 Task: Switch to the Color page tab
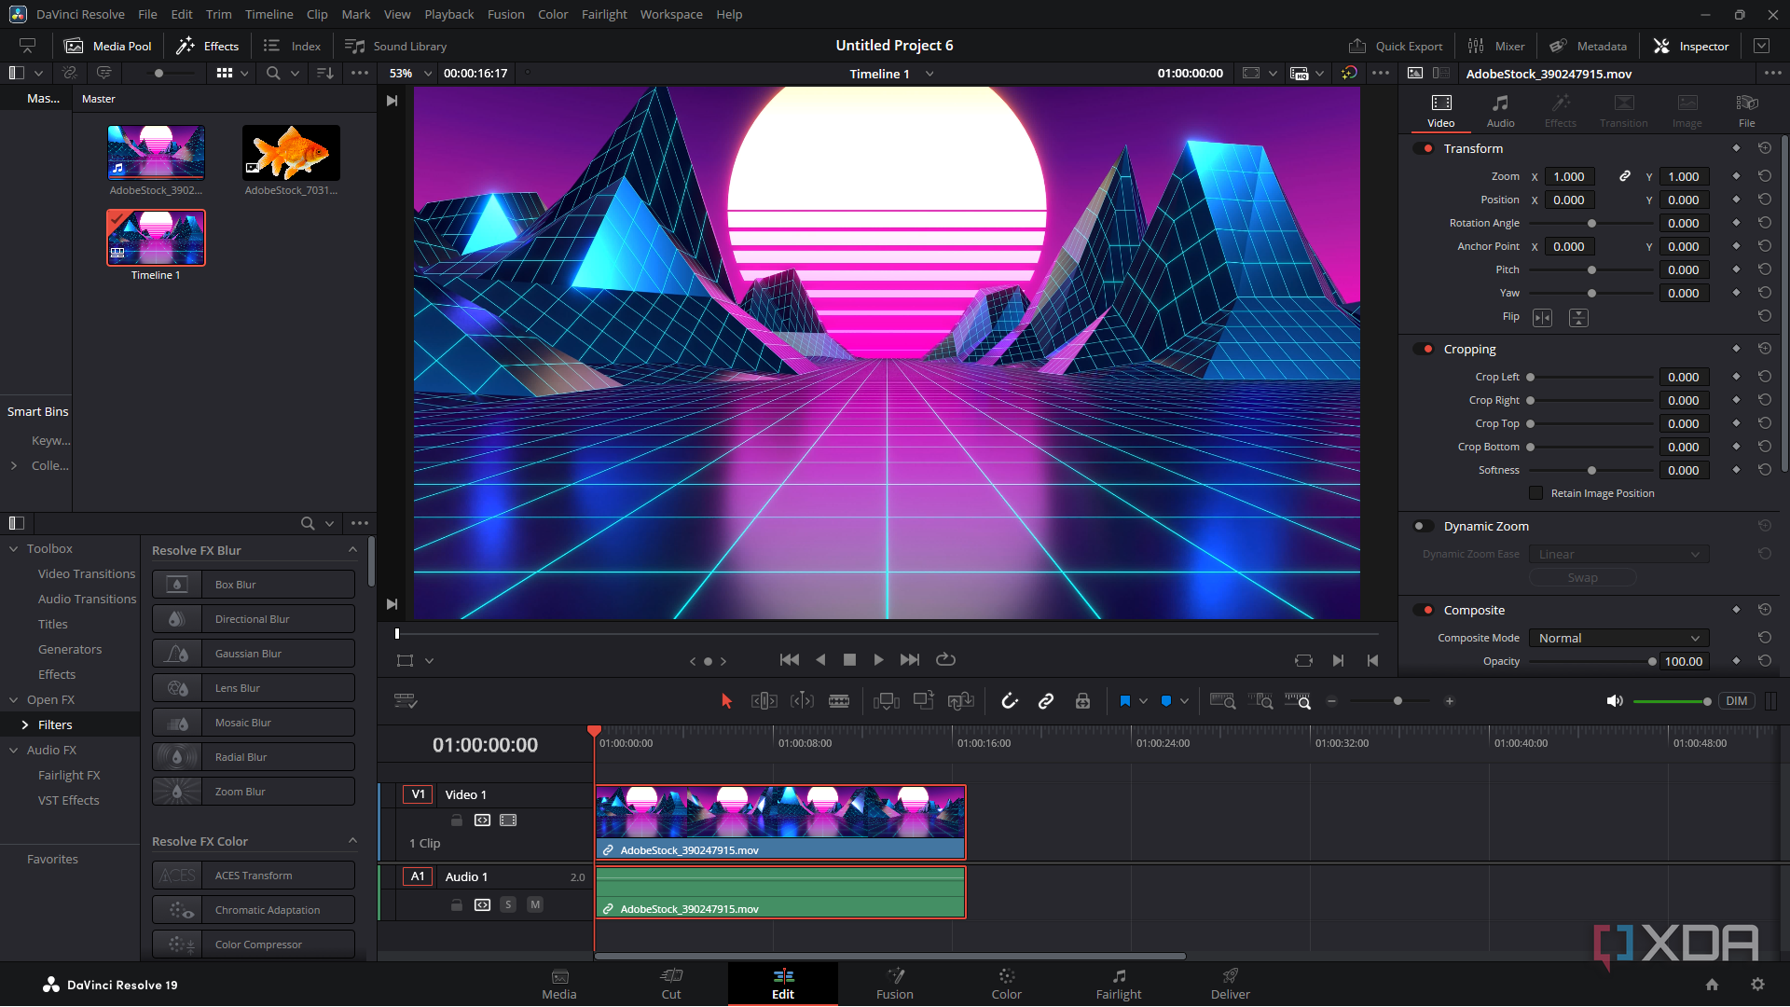click(1006, 984)
